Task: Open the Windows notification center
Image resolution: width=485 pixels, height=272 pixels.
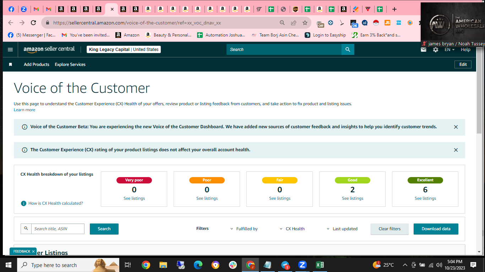Action: [473, 265]
